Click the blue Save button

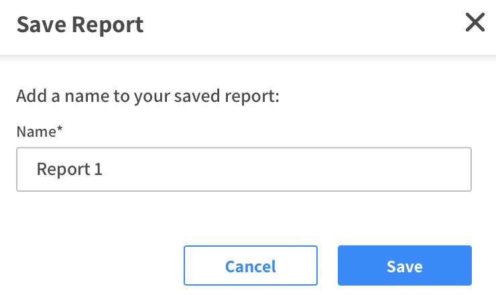(404, 266)
